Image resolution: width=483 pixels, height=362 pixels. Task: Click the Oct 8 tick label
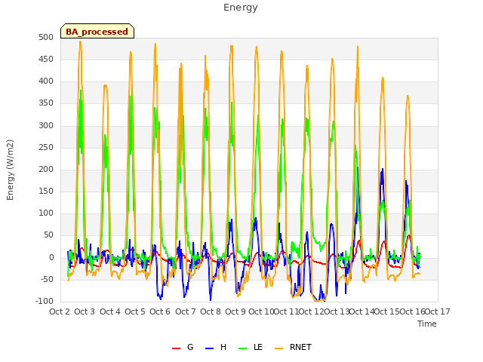point(211,311)
